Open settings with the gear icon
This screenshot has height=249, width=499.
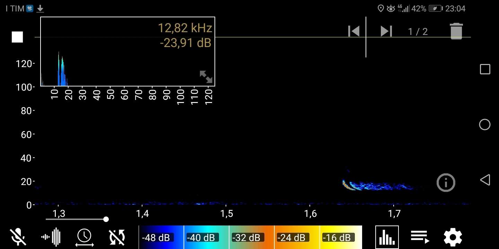pyautogui.click(x=453, y=237)
